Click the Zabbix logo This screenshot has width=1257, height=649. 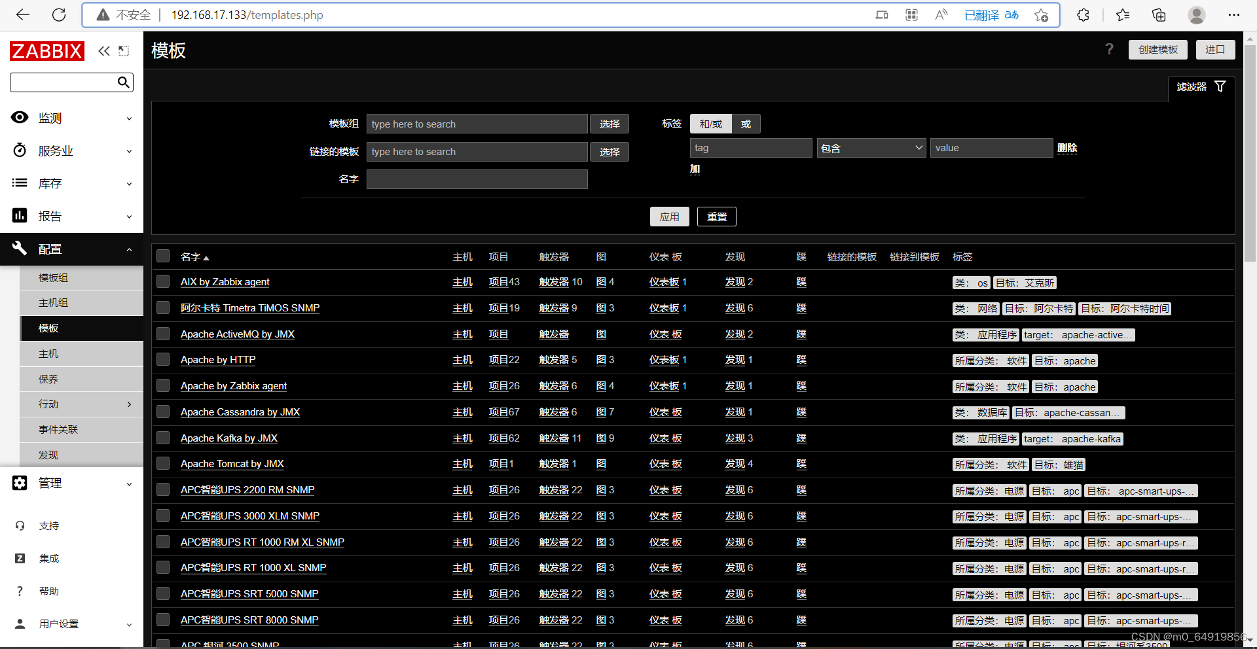[47, 51]
